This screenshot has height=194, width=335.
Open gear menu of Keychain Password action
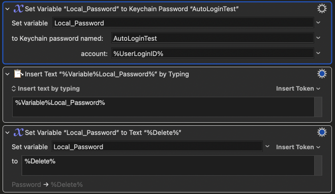point(322,9)
